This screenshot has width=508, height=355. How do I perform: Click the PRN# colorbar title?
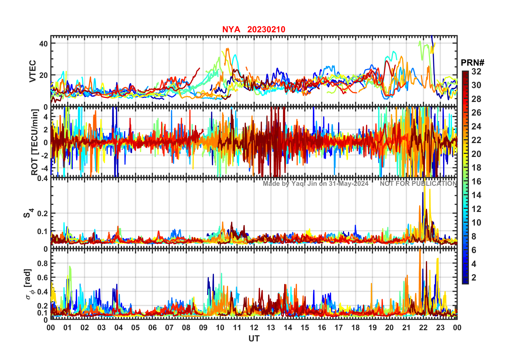(472, 63)
